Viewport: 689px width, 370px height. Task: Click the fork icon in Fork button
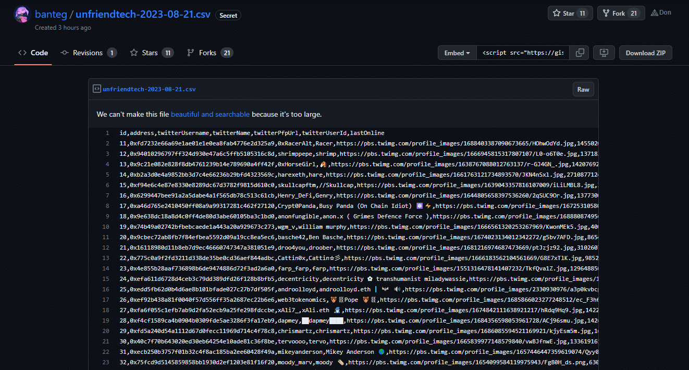coord(606,13)
